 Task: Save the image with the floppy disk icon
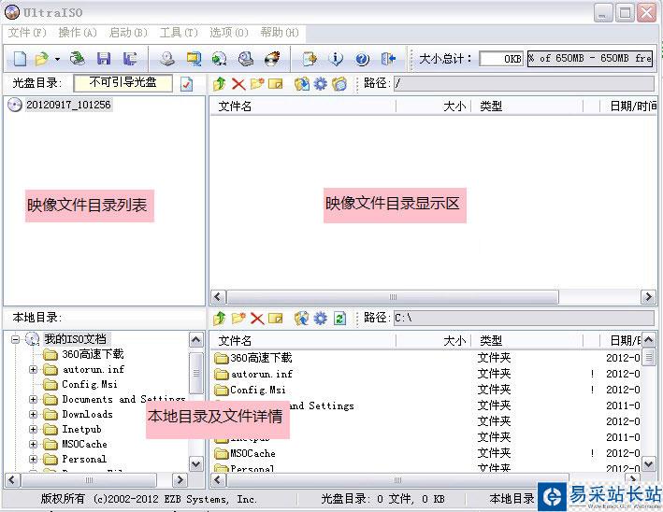click(x=104, y=59)
